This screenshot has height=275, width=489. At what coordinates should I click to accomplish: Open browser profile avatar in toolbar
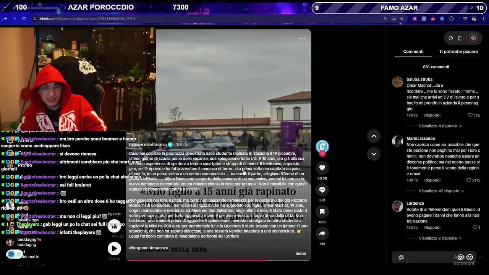(474, 18)
